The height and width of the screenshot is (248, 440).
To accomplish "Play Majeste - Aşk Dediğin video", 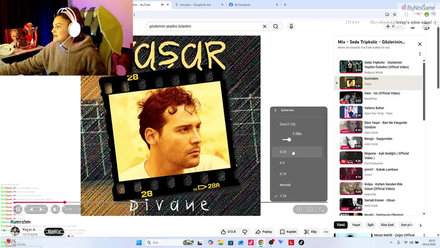I will click(378, 158).
